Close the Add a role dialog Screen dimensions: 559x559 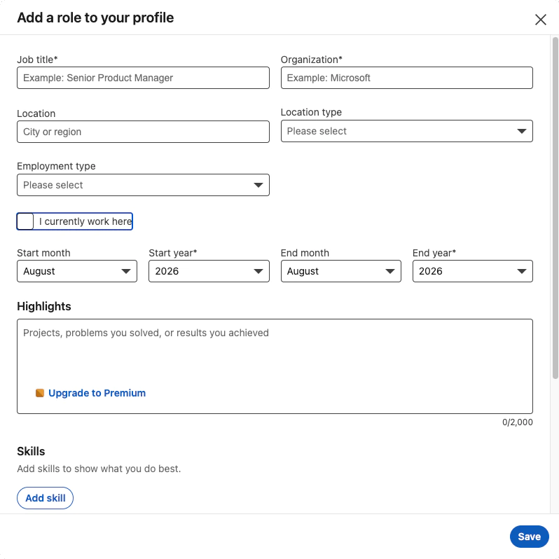(541, 20)
